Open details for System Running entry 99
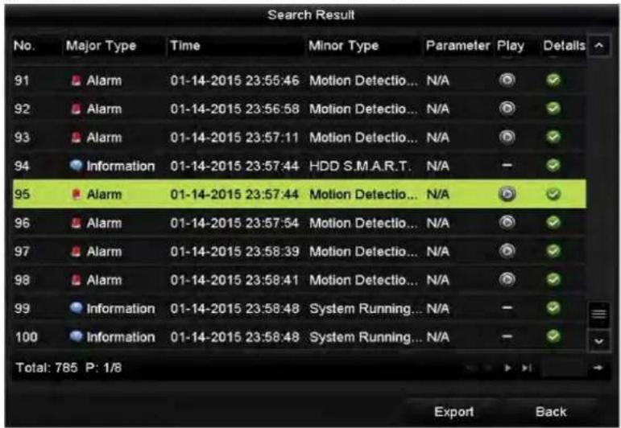 click(x=553, y=308)
